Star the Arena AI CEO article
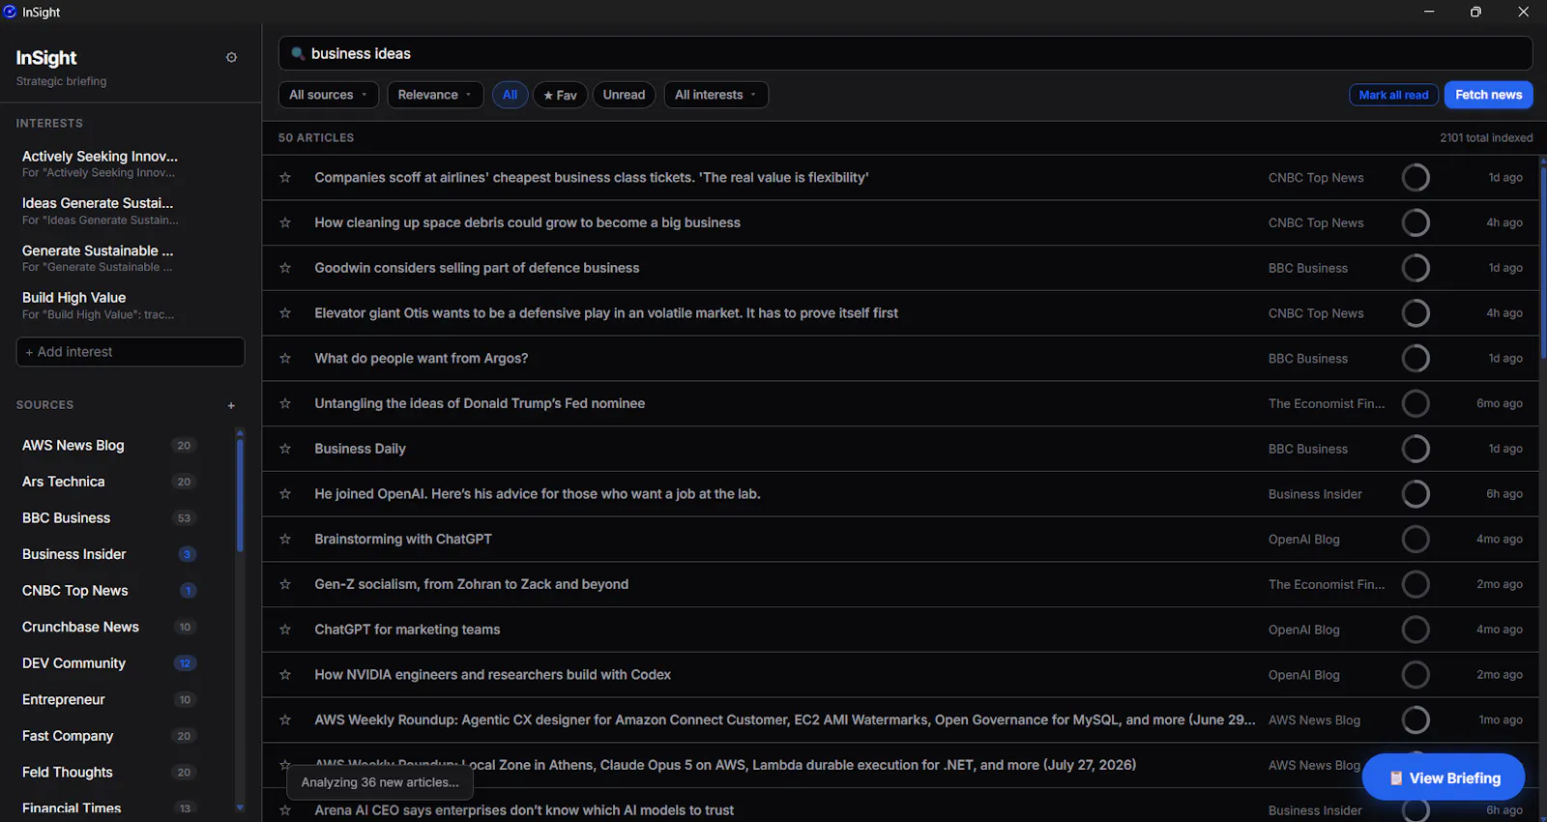 [285, 810]
